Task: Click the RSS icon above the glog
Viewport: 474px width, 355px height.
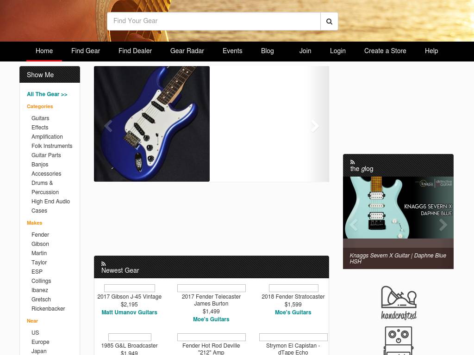Action: click(x=352, y=162)
